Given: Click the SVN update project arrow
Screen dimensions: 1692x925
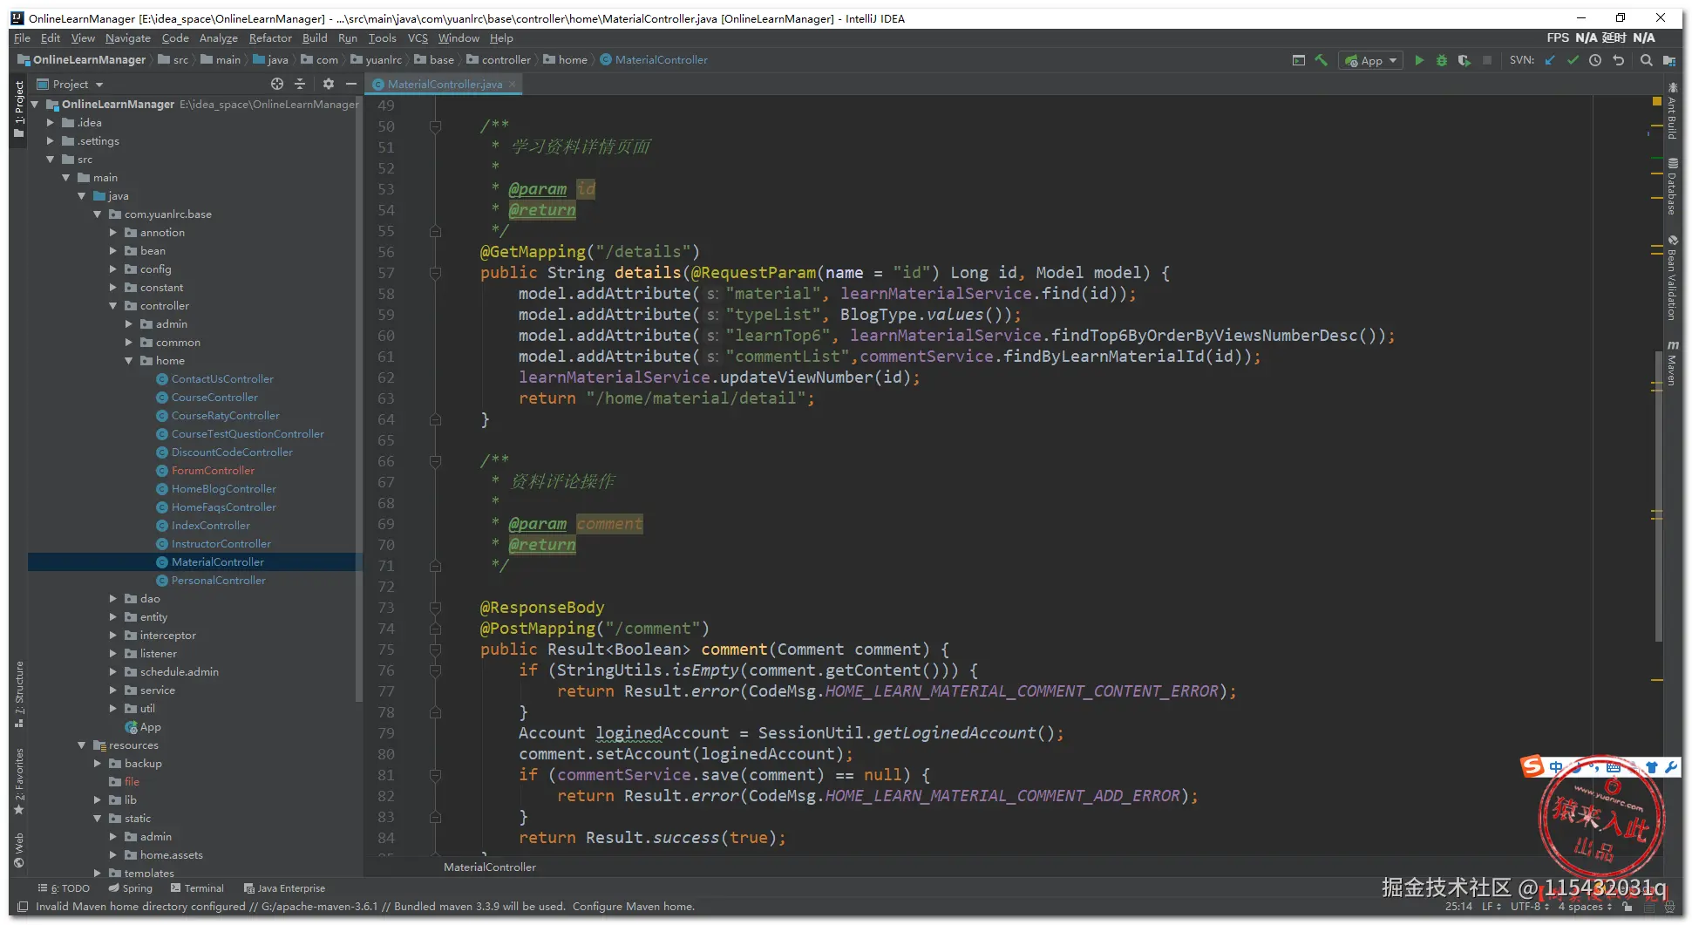Looking at the screenshot, I should pos(1550,60).
